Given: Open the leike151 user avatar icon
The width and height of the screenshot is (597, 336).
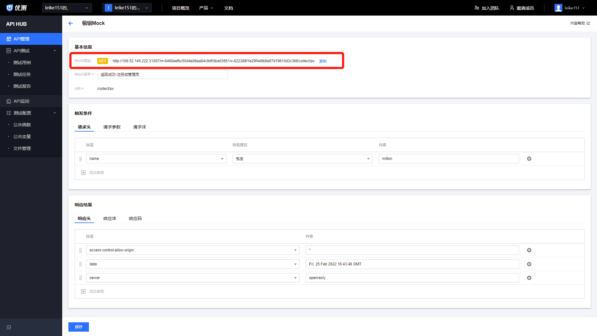Looking at the screenshot, I should click(558, 8).
